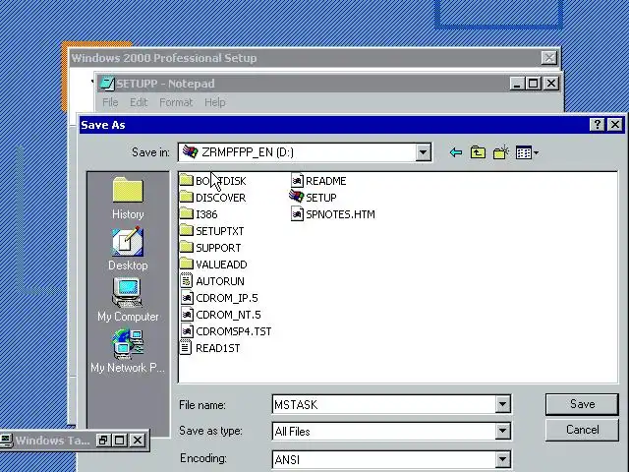Open the History place in sidebar

pyautogui.click(x=128, y=199)
